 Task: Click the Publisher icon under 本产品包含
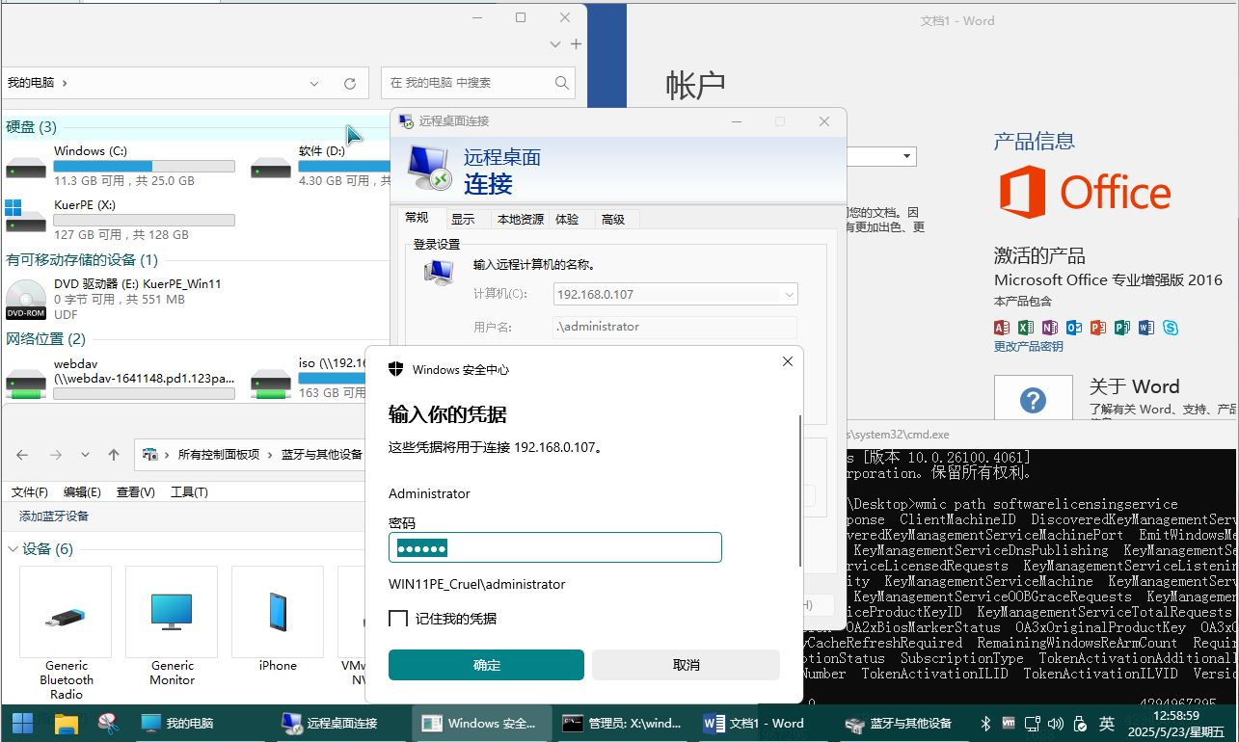coord(1122,328)
